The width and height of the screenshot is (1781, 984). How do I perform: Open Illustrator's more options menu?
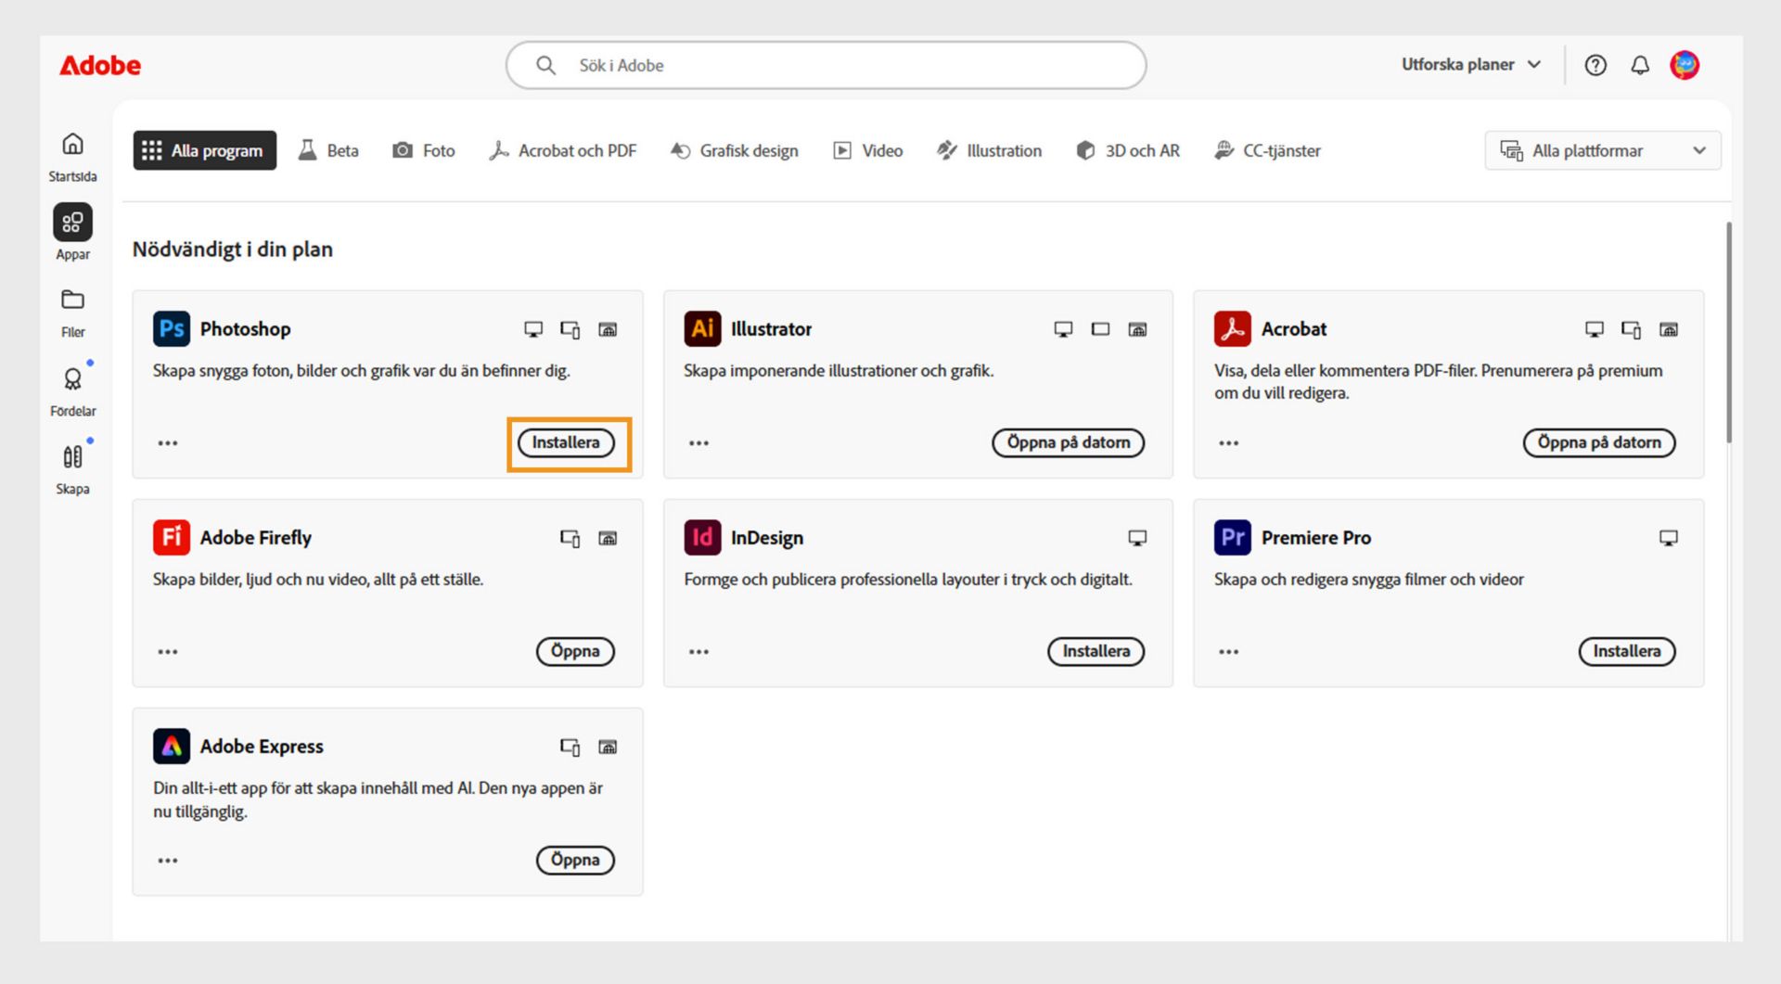698,443
